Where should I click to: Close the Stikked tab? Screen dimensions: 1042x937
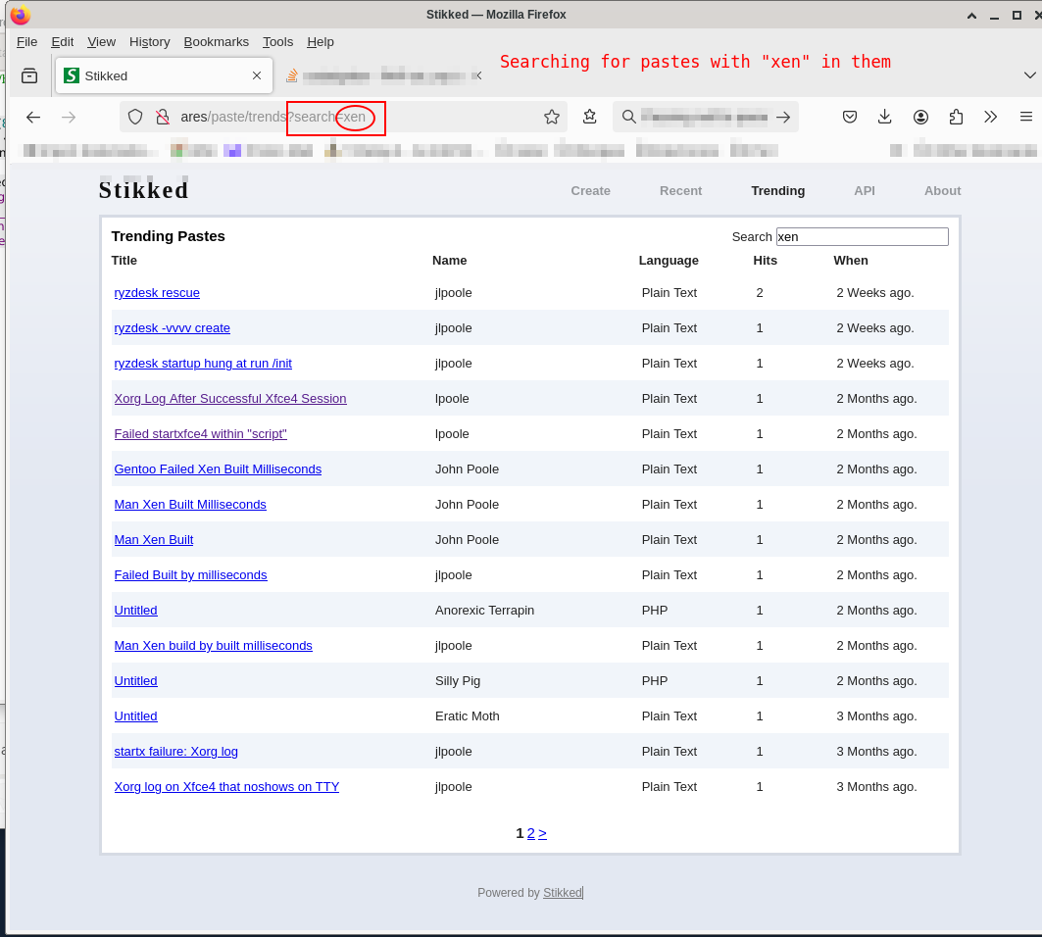point(257,75)
